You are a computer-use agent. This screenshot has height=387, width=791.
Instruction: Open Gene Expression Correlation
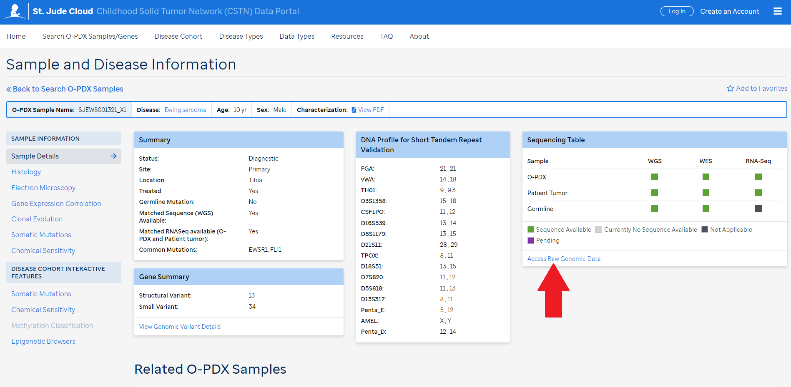pos(56,203)
